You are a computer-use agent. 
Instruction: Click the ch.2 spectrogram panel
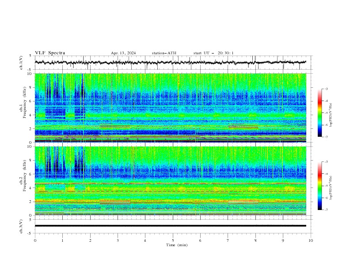point(170,181)
